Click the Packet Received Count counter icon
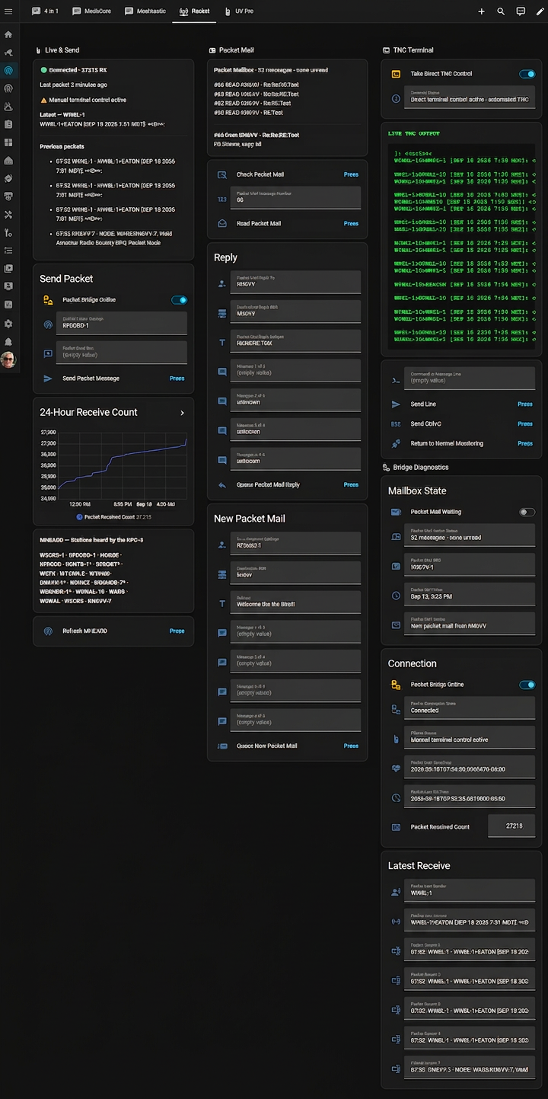Screen dimensions: 548x1099 click(x=396, y=826)
